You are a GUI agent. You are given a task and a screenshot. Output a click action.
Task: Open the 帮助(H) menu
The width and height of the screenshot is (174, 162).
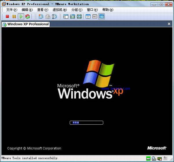[x=108, y=10]
